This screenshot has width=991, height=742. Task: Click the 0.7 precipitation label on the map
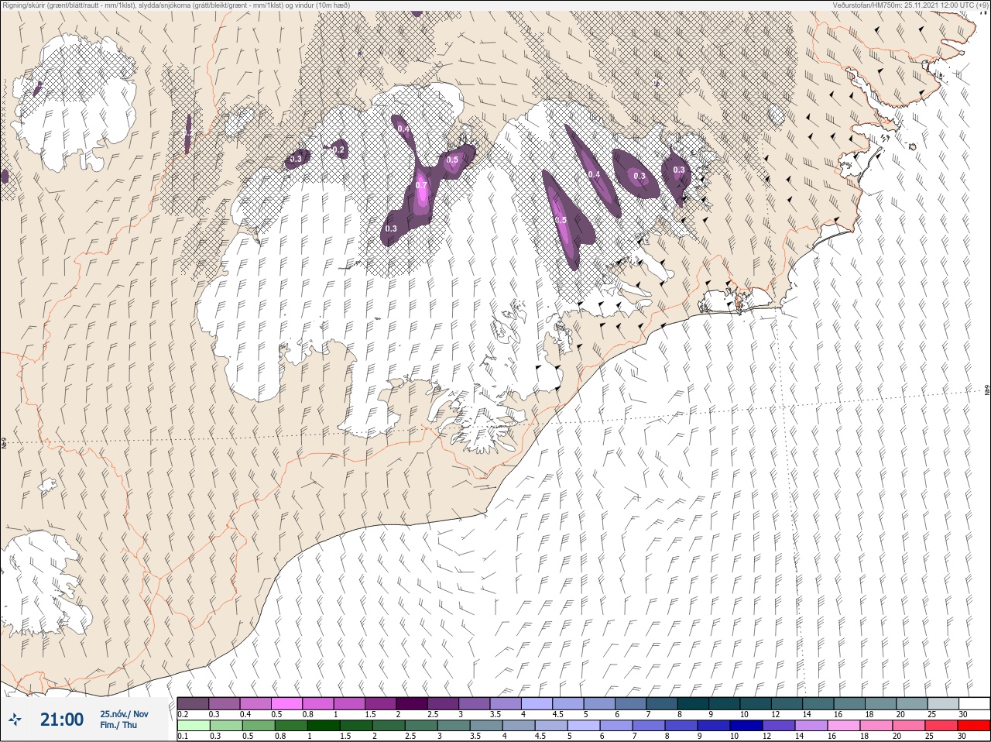click(421, 185)
